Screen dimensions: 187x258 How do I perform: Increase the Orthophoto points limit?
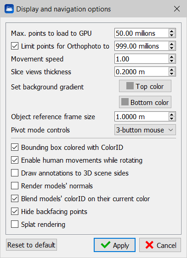172,44
